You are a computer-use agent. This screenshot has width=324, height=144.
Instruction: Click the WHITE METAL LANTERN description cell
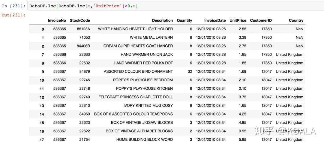[151, 37]
